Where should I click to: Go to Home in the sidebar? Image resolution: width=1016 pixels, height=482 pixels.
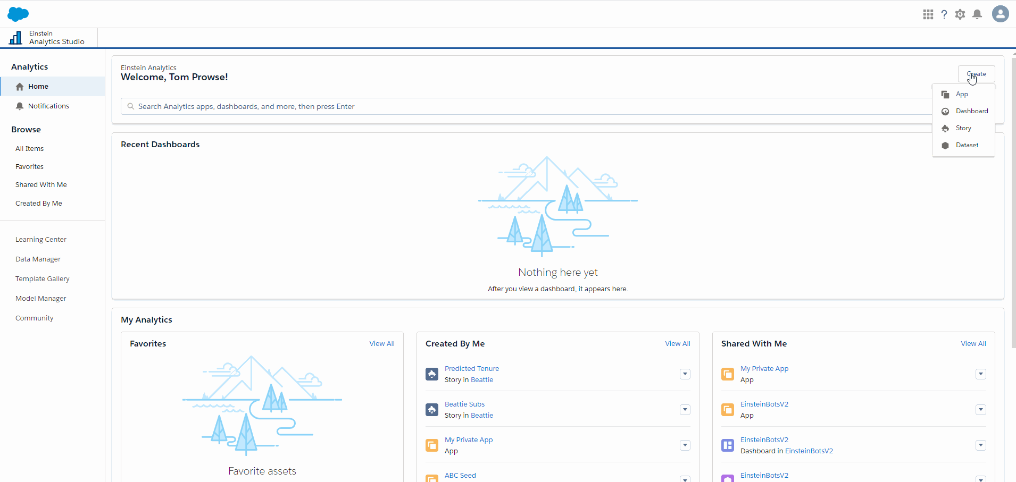point(53,87)
